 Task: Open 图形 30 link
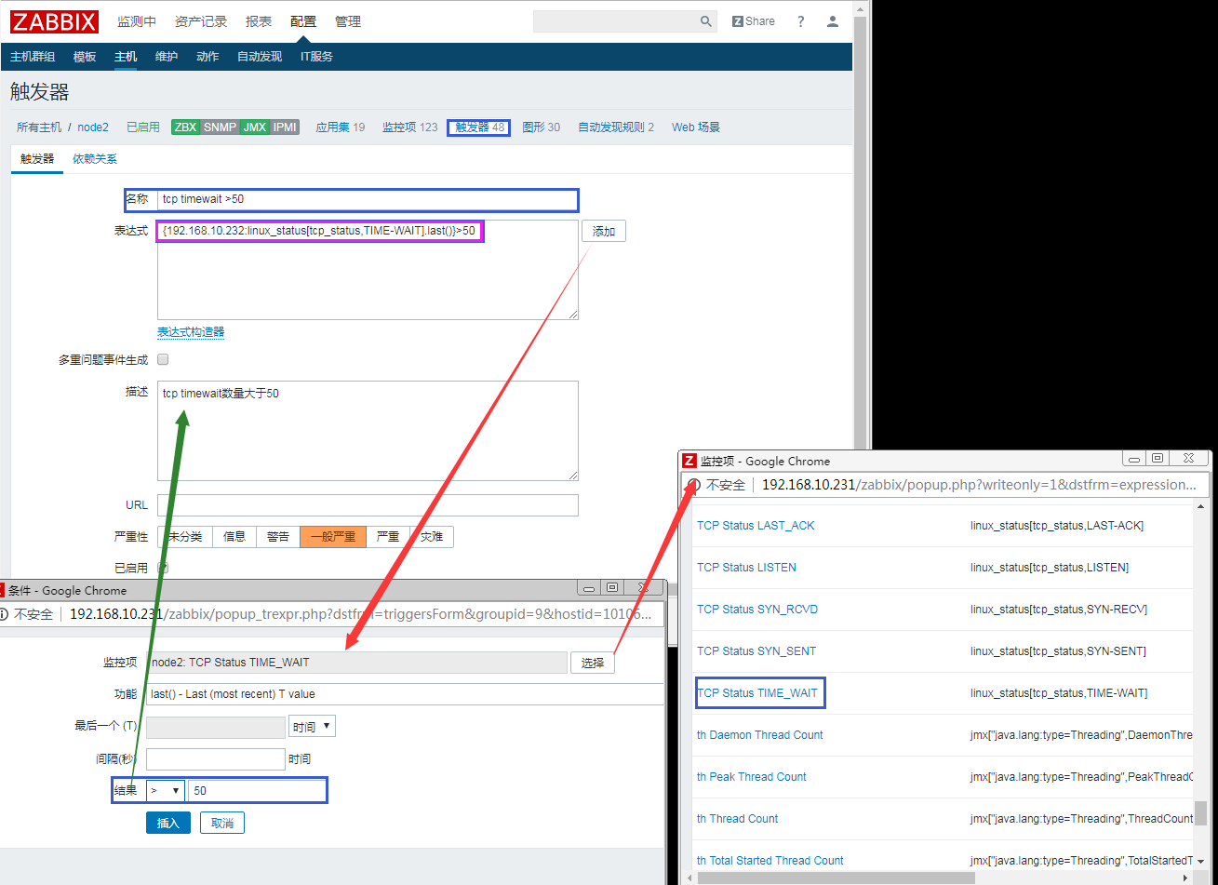[x=541, y=127]
